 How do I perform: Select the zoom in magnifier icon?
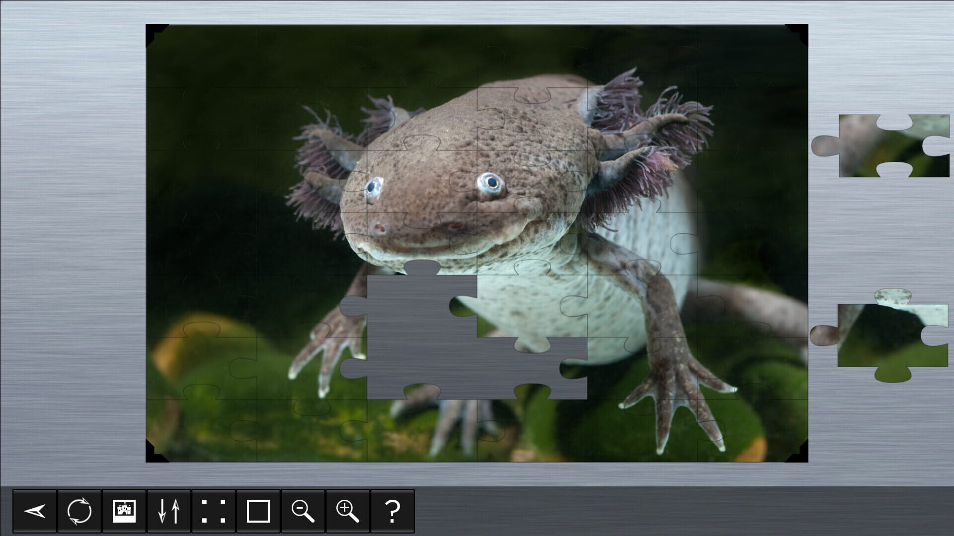[x=348, y=512]
